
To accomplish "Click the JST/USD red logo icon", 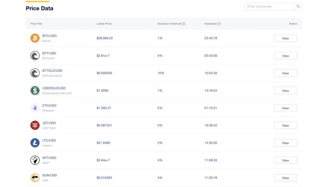I will click(35, 125).
